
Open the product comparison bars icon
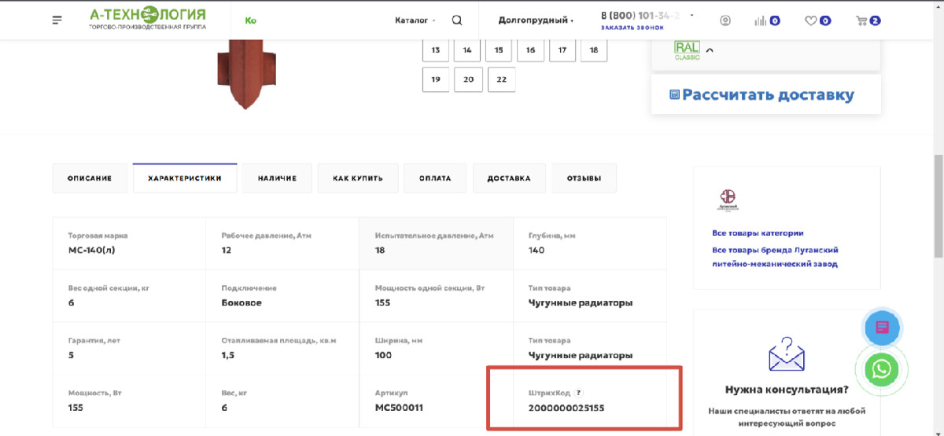(x=760, y=20)
